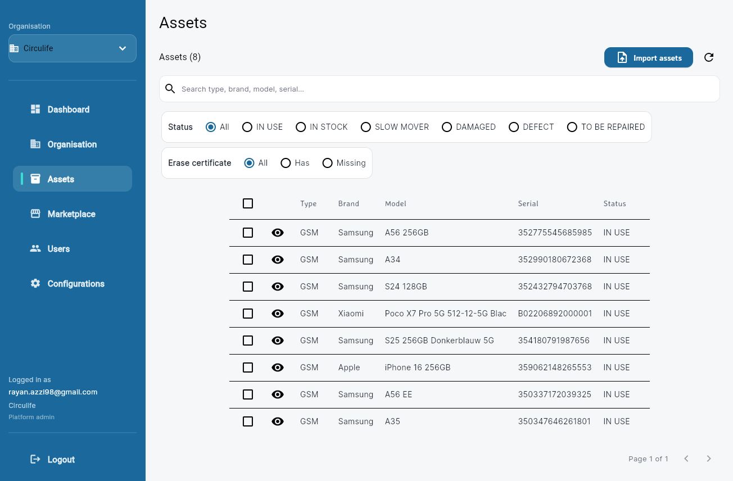This screenshot has width=733, height=481.
Task: Click inside the asset search field
Action: (337, 89)
